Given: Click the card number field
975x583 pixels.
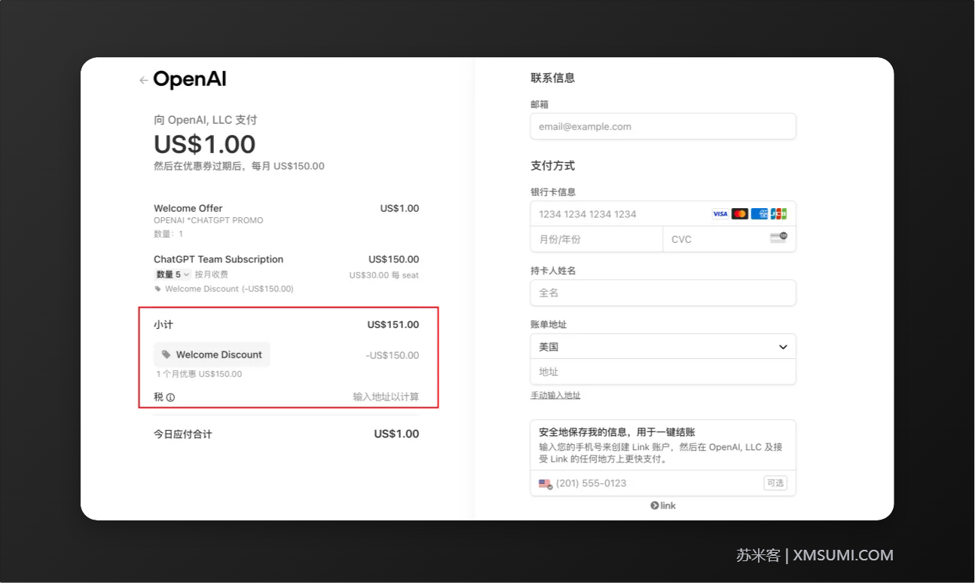Looking at the screenshot, I should pyautogui.click(x=663, y=214).
